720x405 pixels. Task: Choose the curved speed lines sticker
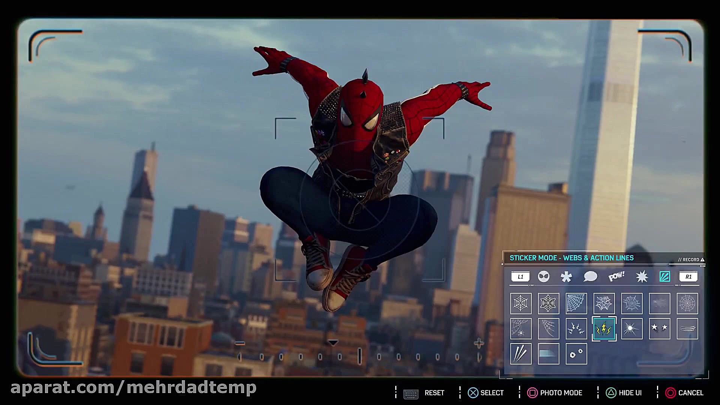[x=687, y=329]
